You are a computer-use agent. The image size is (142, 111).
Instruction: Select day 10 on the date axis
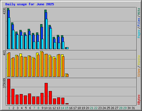tap(46, 108)
